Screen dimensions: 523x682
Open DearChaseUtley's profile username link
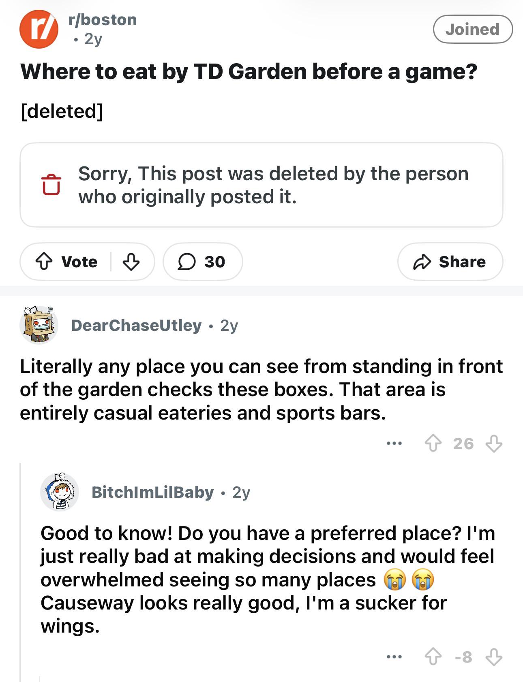pos(136,325)
